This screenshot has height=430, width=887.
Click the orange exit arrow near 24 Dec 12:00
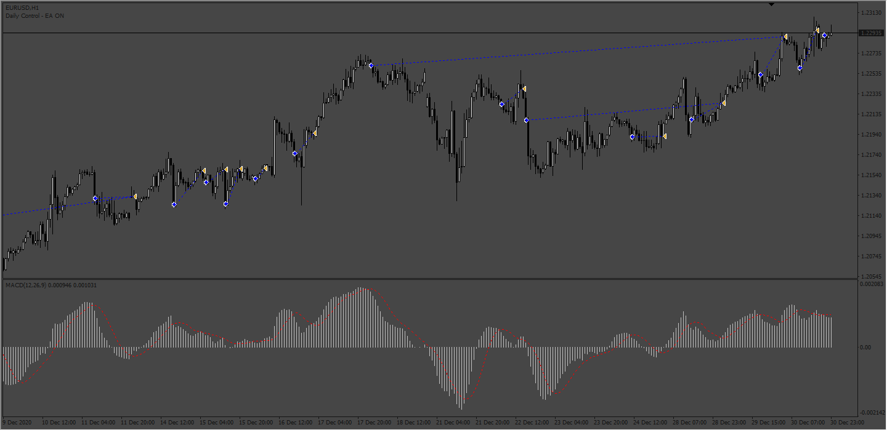[x=664, y=136]
